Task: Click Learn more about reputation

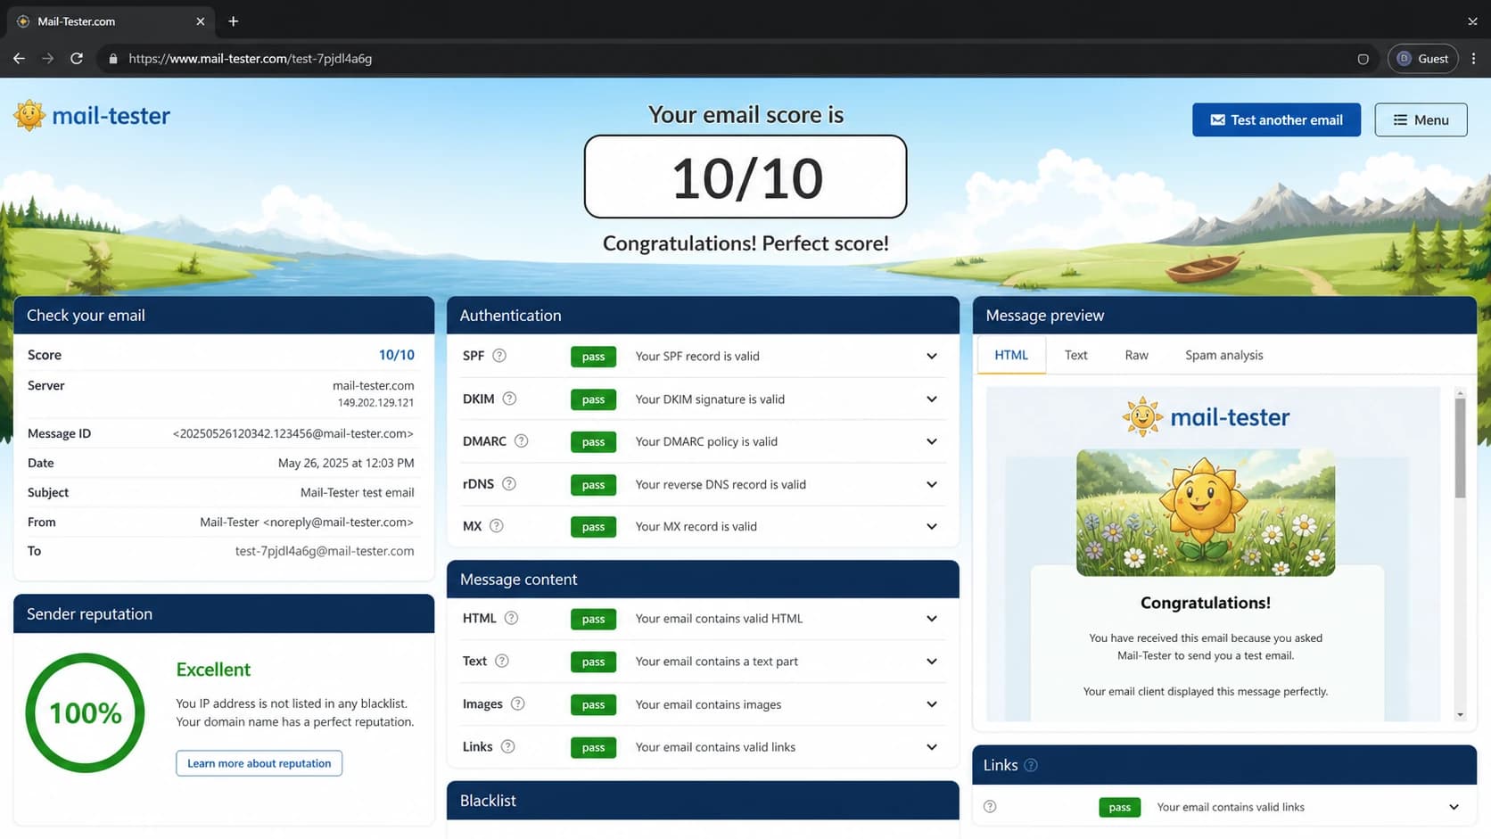Action: (259, 763)
